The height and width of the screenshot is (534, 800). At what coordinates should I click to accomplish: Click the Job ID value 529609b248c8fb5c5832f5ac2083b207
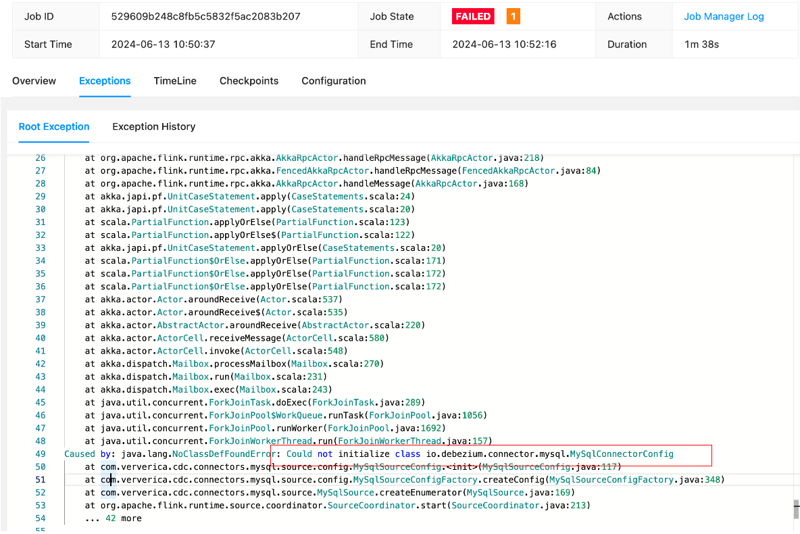click(205, 16)
